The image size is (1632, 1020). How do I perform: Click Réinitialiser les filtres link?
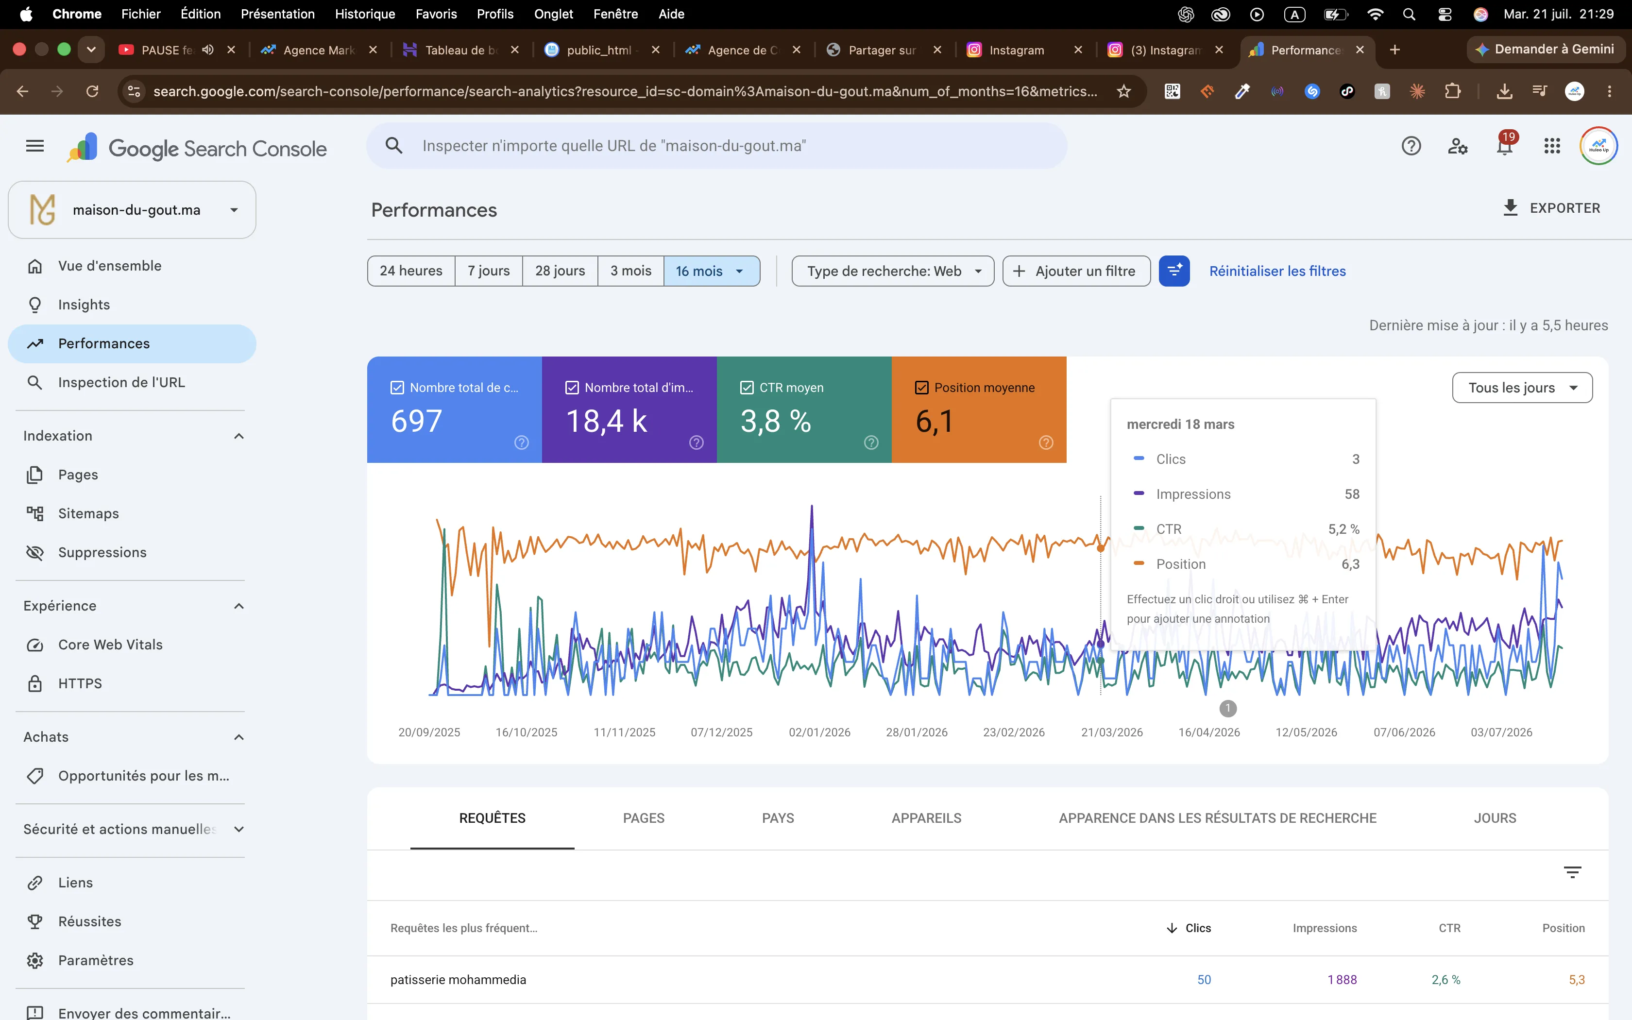(x=1277, y=271)
